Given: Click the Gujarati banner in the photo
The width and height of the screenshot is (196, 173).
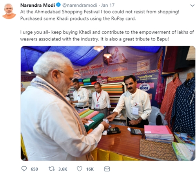Looking at the screenshot, I should click(101, 71).
